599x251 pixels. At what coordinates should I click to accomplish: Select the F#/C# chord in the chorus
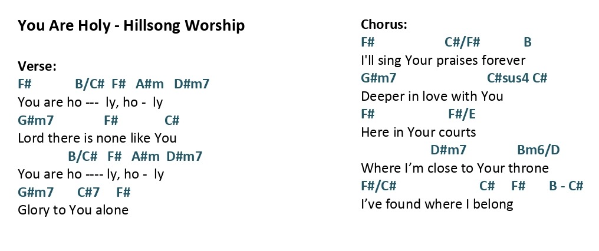point(379,186)
